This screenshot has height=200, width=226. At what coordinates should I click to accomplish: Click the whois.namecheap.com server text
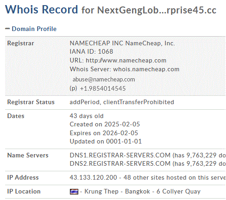146,69
